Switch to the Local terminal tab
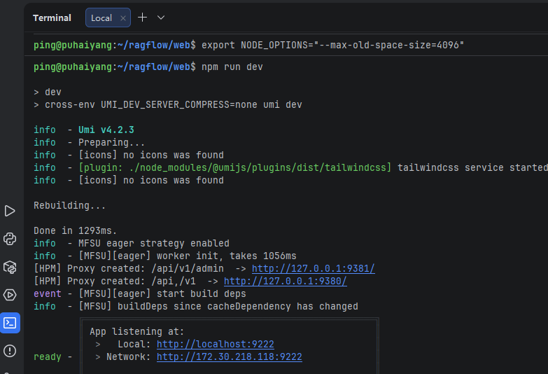 pos(108,18)
